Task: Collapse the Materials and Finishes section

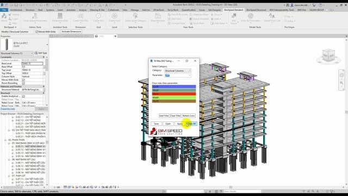Action: (x=43, y=87)
